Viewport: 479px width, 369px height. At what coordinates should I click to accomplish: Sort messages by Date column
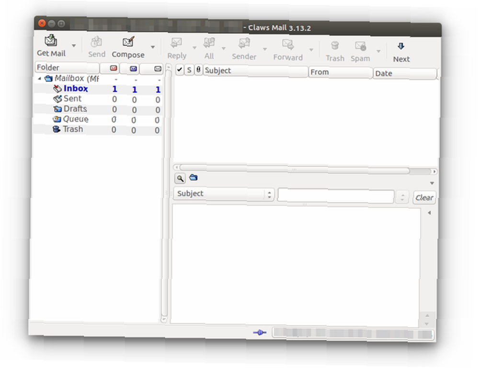tap(404, 74)
